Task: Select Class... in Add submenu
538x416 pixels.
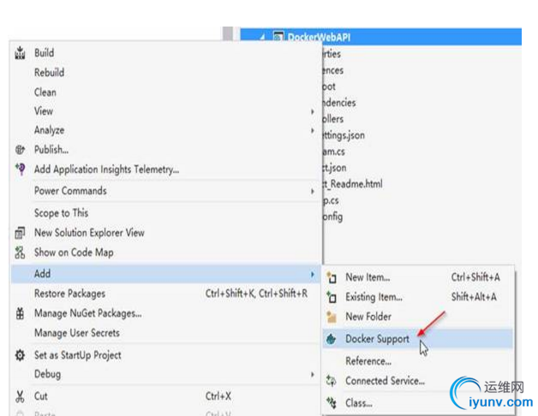Action: pos(418,402)
